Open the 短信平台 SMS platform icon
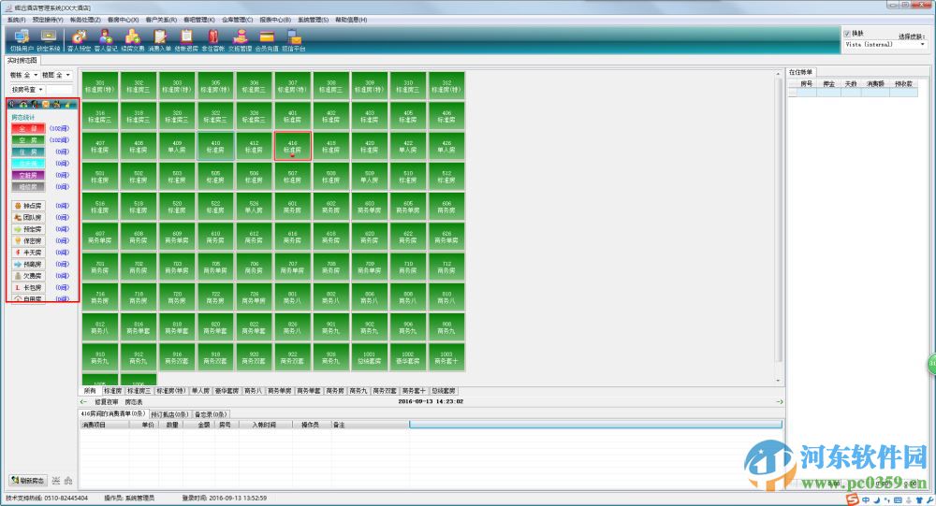Screen dimensions: 936x506 pyautogui.click(x=294, y=40)
